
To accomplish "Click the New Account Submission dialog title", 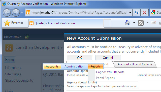I will point(94,38).
